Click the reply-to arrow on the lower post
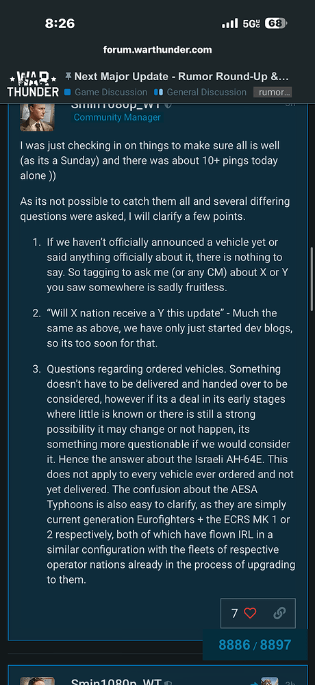The height and width of the screenshot is (685, 315). click(255, 683)
